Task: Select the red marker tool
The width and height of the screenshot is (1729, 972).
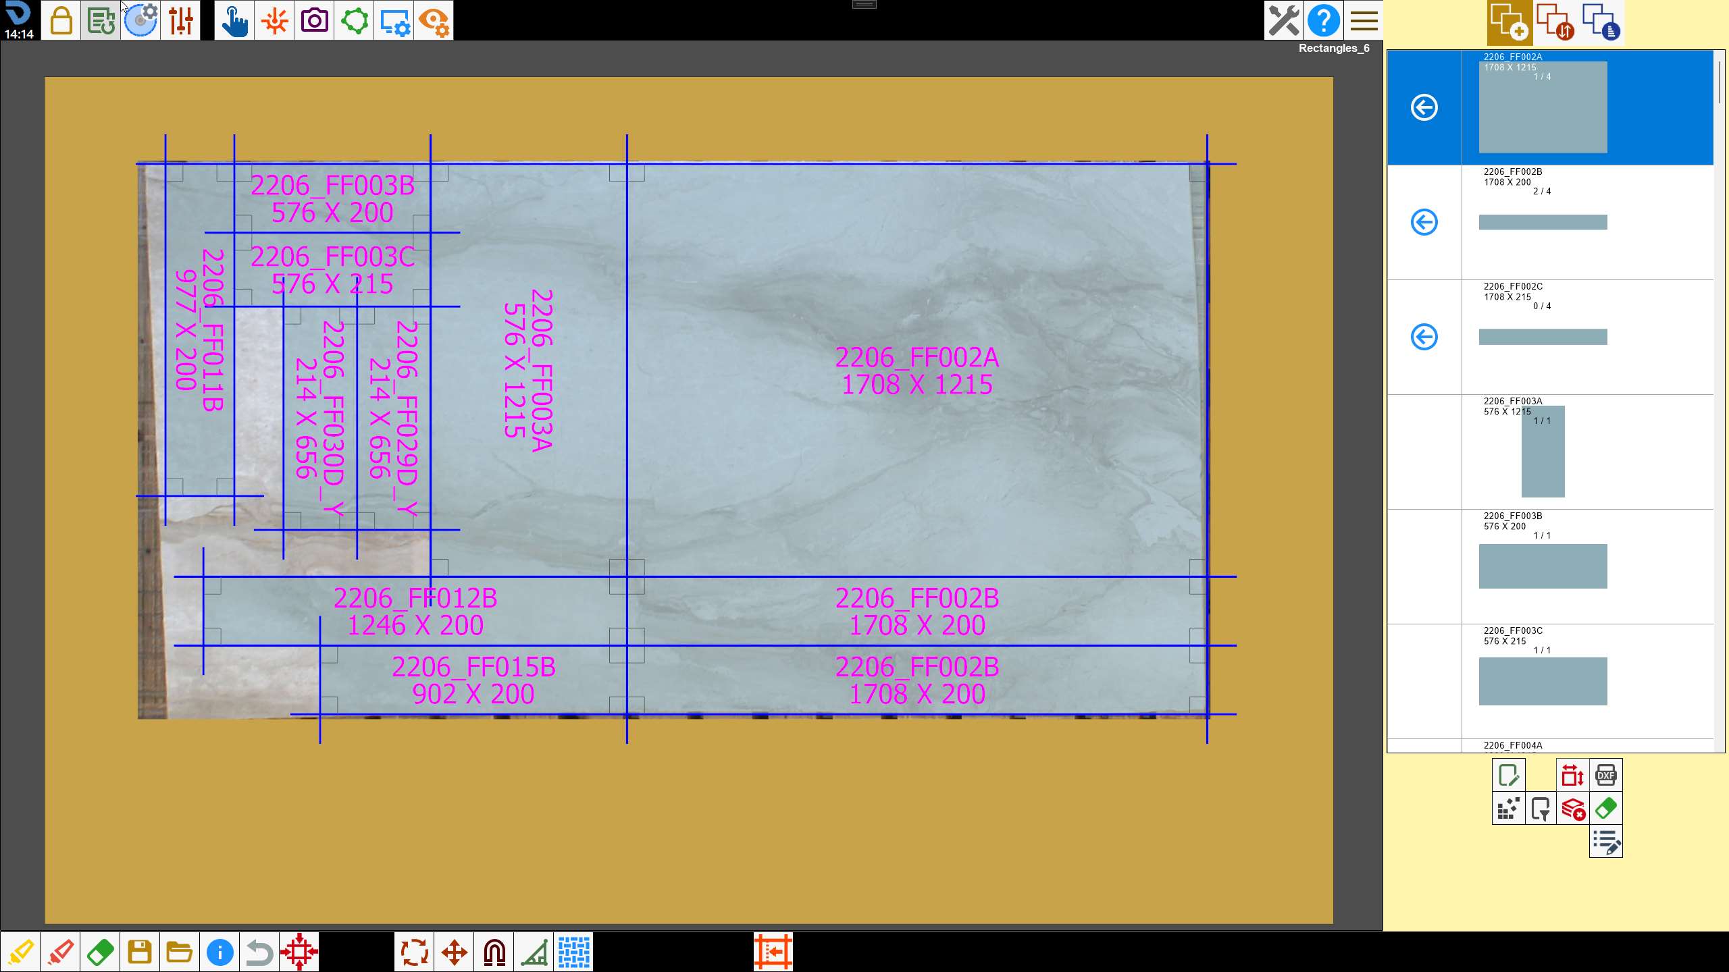Action: 60,952
